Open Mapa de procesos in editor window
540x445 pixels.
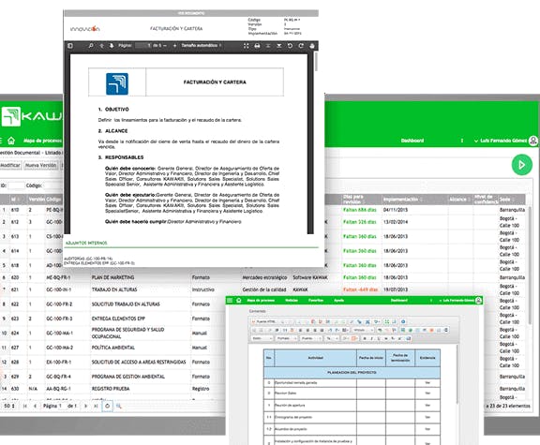coord(261,301)
